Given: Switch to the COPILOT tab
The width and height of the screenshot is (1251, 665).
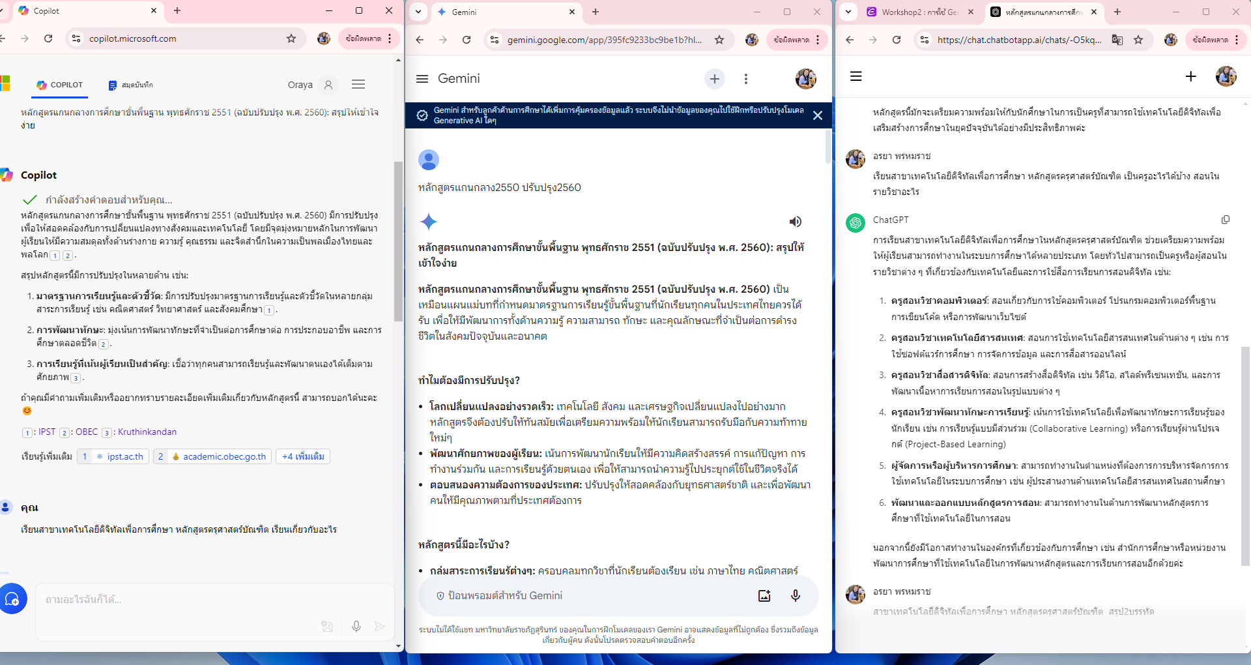Looking at the screenshot, I should coord(60,85).
